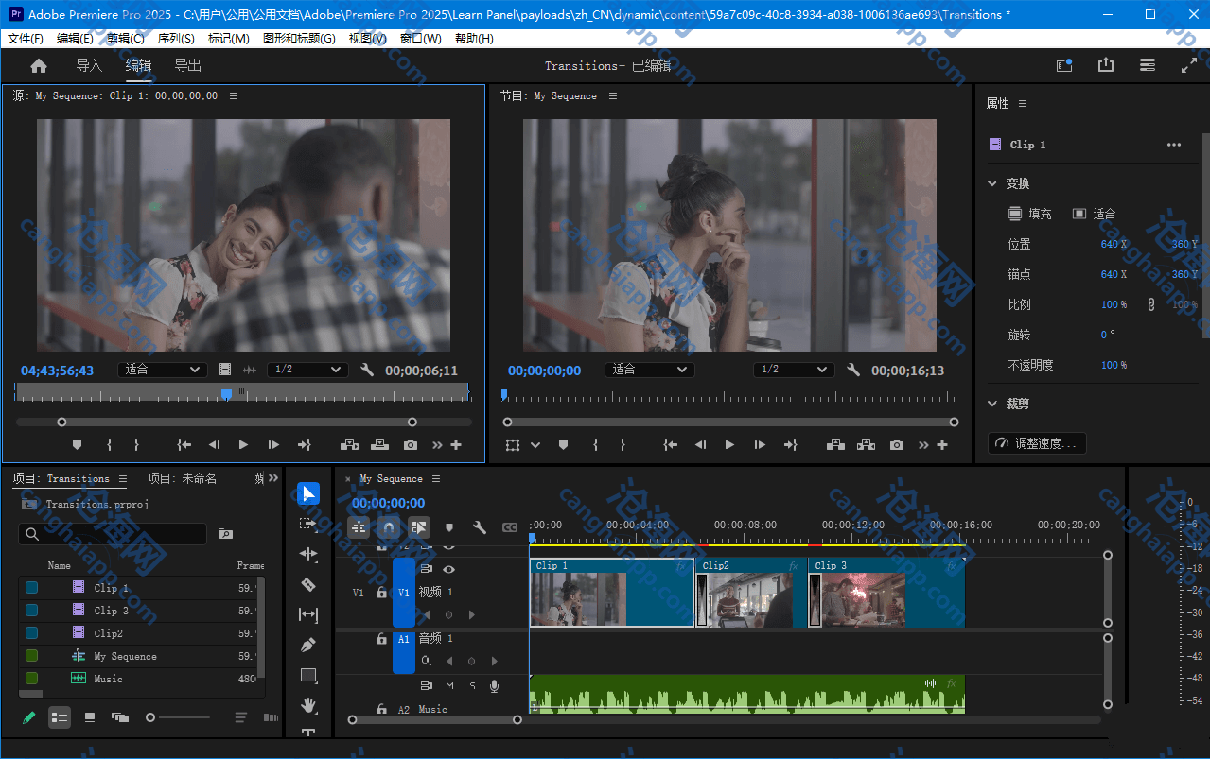Open the Quick Export share icon
The width and height of the screenshot is (1210, 759).
[x=1105, y=65]
